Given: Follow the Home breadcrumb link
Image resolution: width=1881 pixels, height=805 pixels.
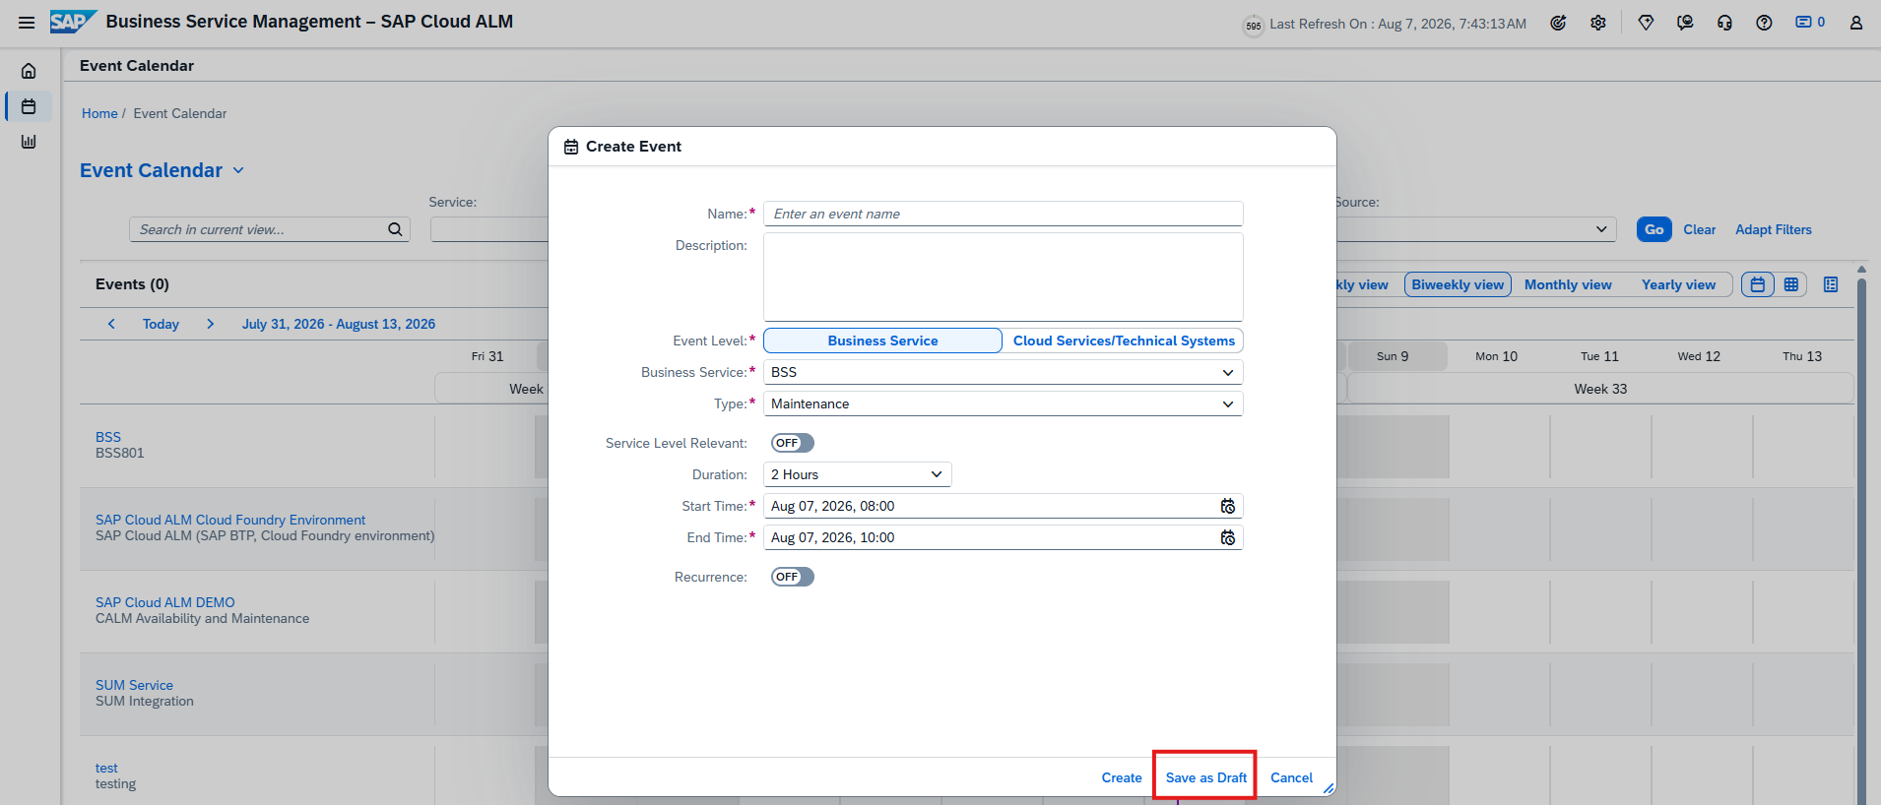Looking at the screenshot, I should 99,113.
